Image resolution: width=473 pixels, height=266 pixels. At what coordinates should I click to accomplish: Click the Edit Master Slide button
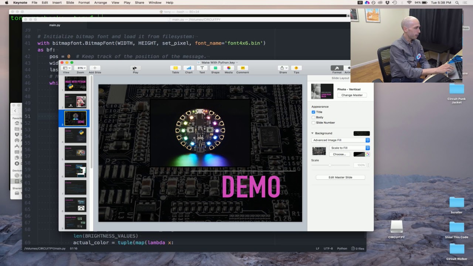pyautogui.click(x=340, y=177)
